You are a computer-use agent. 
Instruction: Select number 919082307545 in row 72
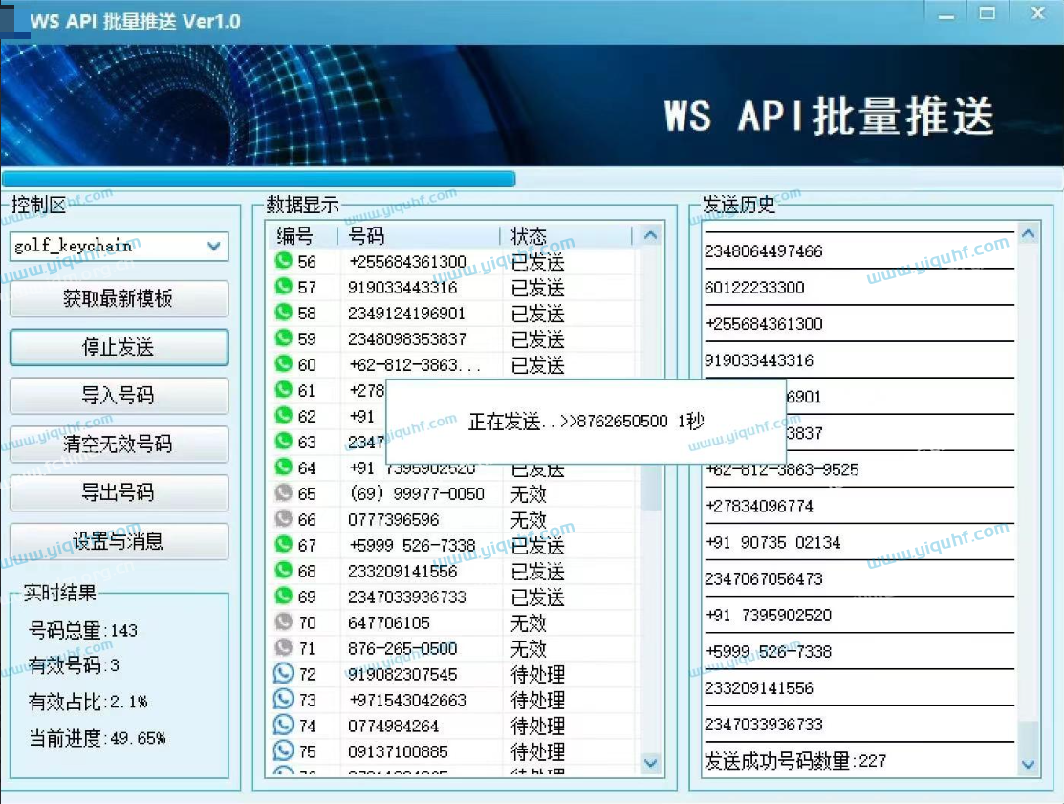point(402,674)
